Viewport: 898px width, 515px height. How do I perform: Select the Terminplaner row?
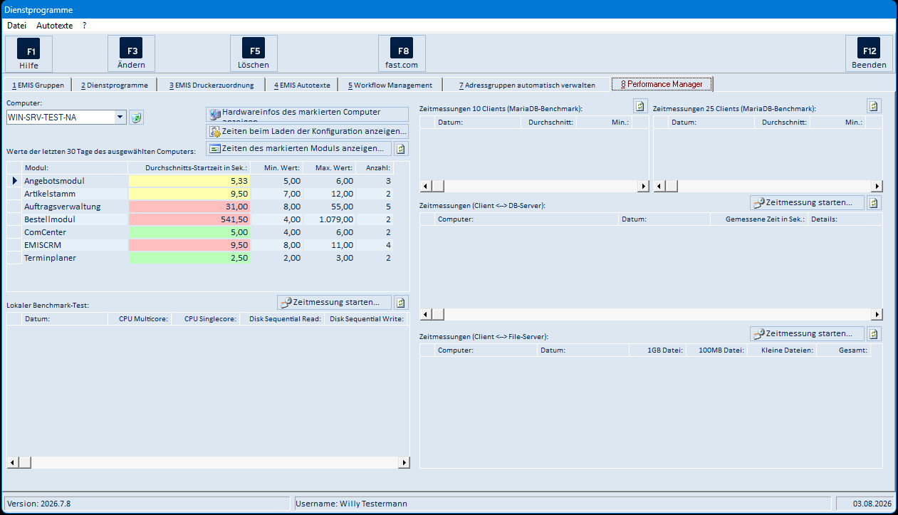click(199, 258)
